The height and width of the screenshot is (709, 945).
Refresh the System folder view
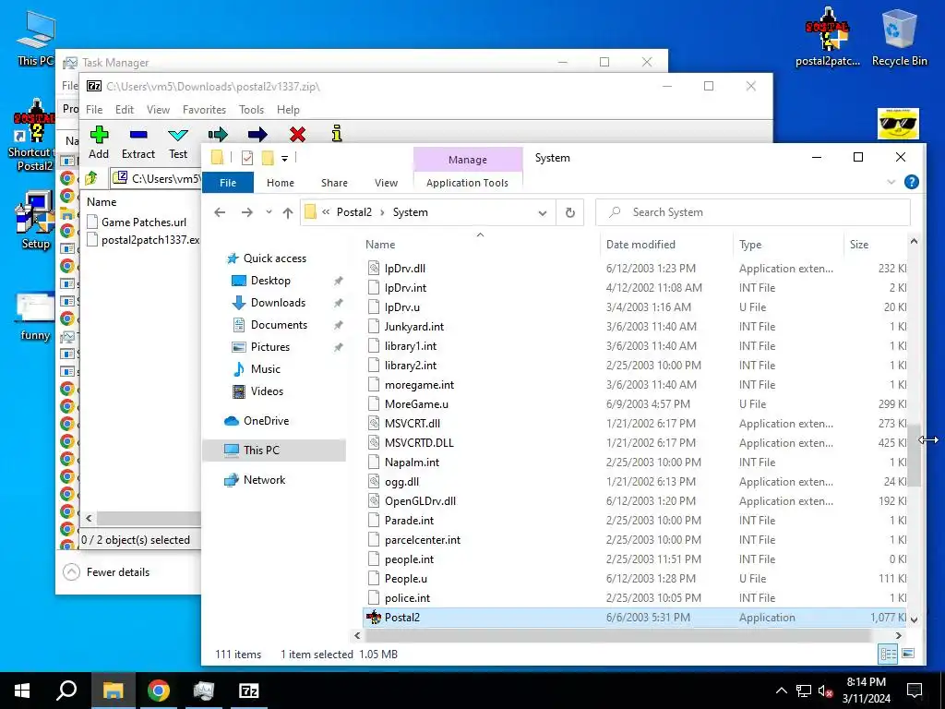pos(570,212)
